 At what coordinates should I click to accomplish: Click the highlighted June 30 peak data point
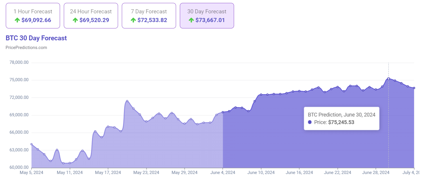tap(388, 79)
